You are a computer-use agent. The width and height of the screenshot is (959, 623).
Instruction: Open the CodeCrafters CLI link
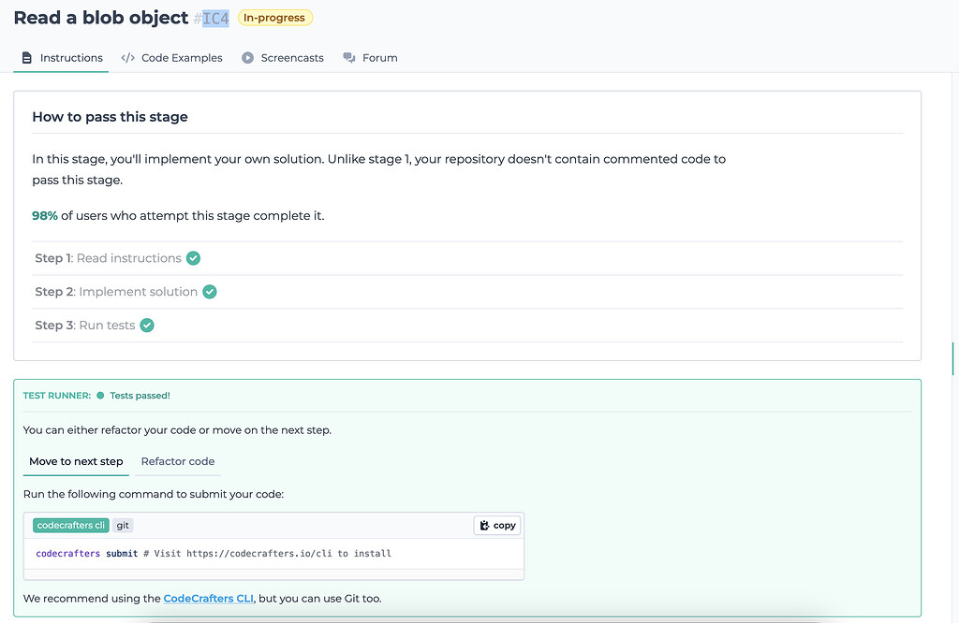(x=208, y=598)
